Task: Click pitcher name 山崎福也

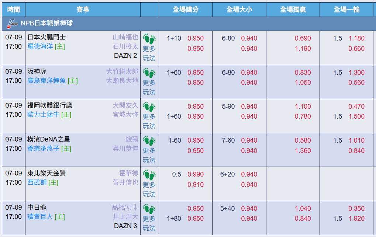Action: tap(125, 37)
